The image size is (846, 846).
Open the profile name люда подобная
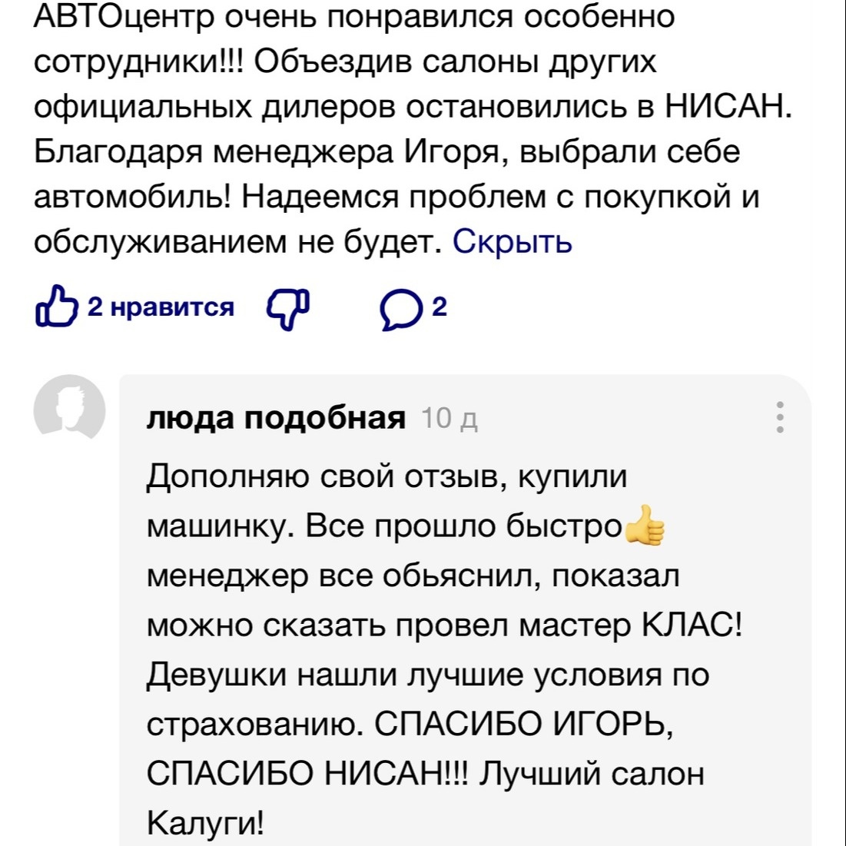pos(276,419)
